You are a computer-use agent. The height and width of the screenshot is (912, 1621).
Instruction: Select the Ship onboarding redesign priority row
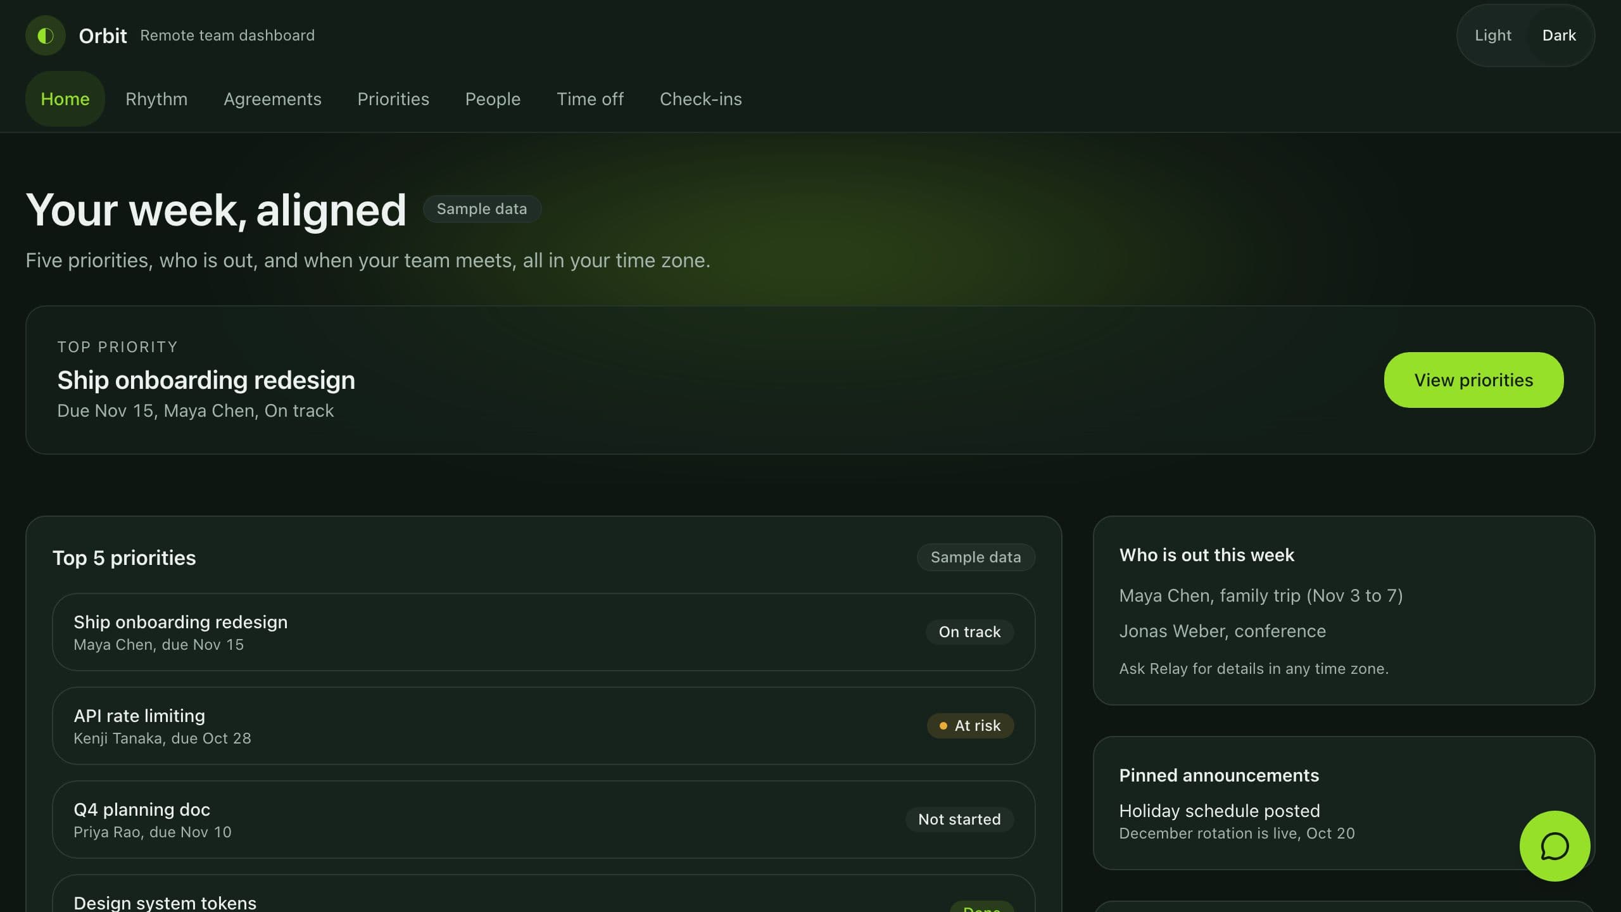tap(543, 632)
